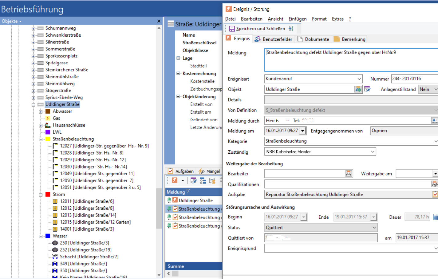Open the contact card icon in Meldung durch

[x=434, y=120]
